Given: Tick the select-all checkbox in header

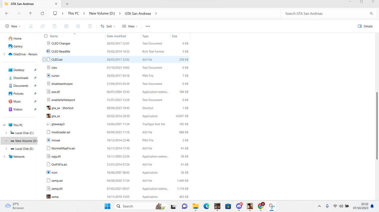Looking at the screenshot, I should [x=46, y=36].
